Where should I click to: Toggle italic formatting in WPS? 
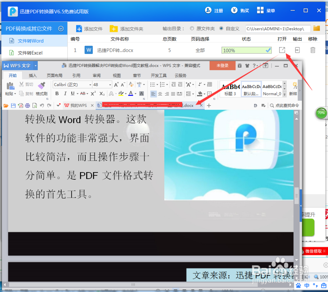(x=65, y=94)
